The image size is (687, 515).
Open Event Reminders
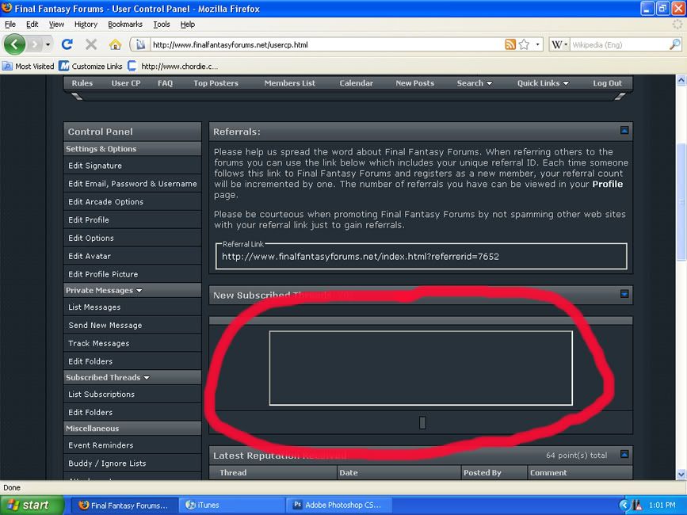tap(101, 445)
